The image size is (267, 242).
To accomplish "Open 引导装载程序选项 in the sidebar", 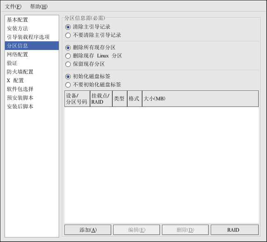I will point(28,37).
